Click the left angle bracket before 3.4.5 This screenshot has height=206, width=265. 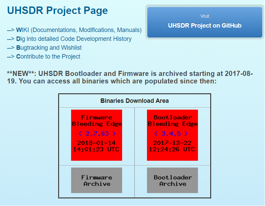(x=156, y=133)
